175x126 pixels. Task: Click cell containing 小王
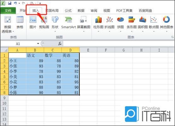tap(17, 61)
